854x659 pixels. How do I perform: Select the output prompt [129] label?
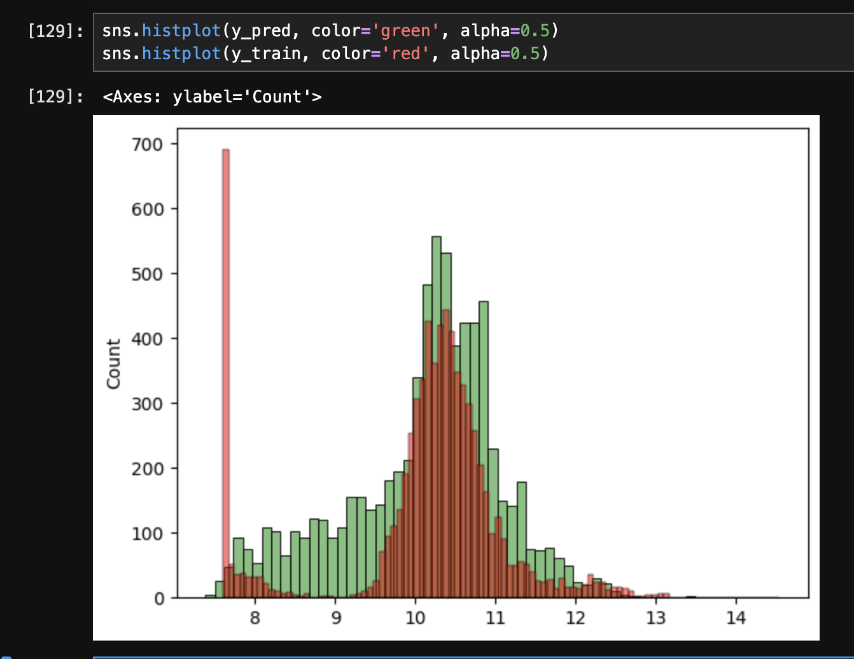(55, 97)
